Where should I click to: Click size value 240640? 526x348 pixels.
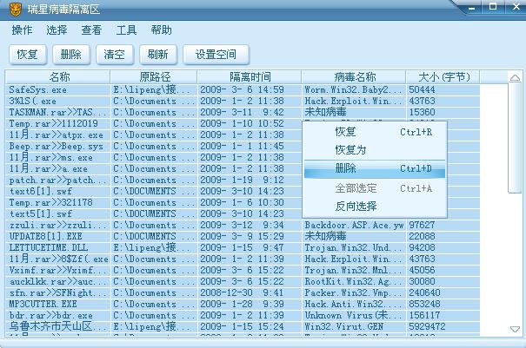tap(424, 292)
